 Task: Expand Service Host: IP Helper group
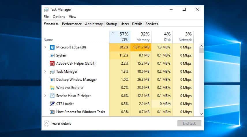click(45, 96)
